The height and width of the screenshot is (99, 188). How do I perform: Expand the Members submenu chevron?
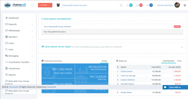(x=32, y=37)
